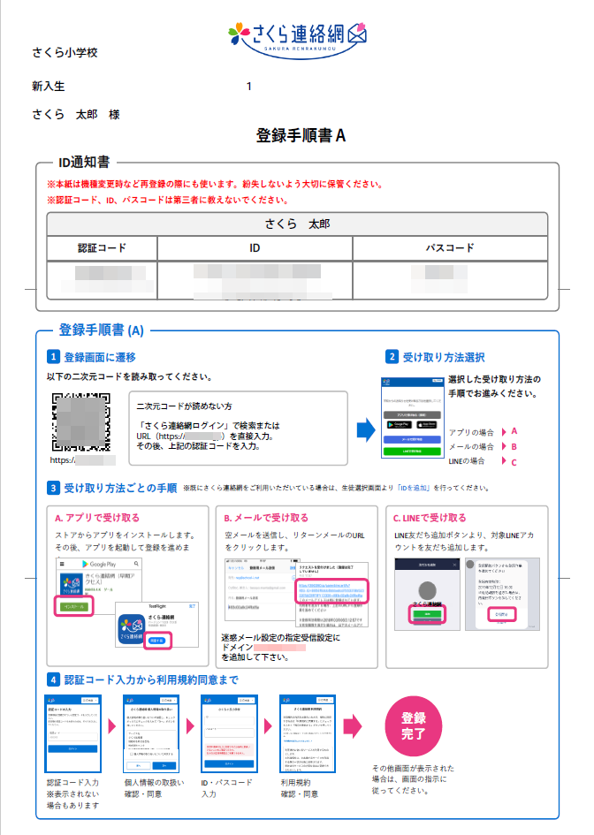Click the パスコード column header in ID table
This screenshot has height=835, width=594.
[450, 248]
